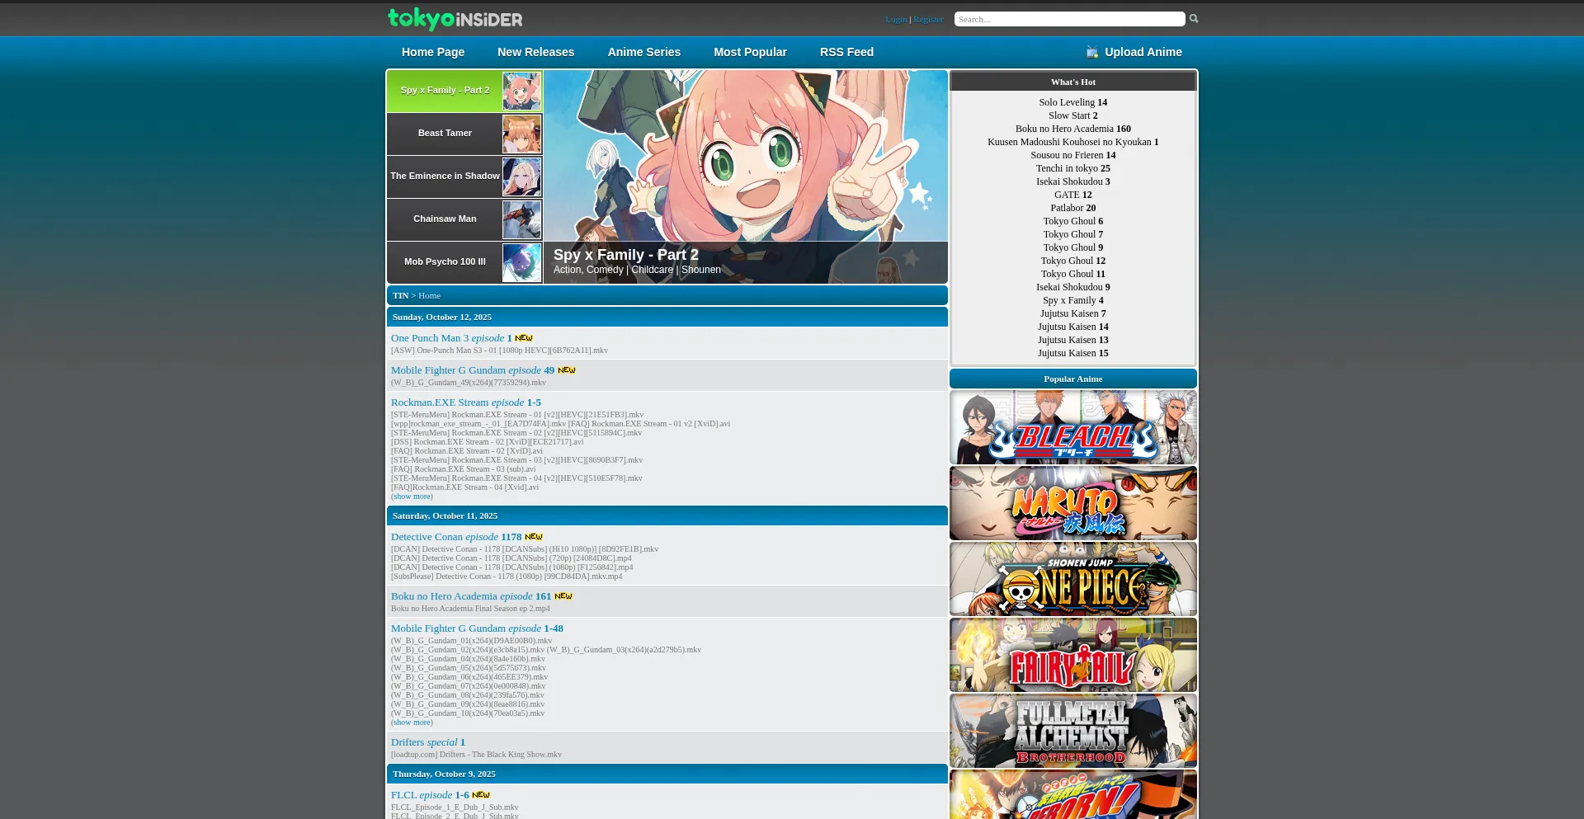Focus the Search input field
Viewport: 1584px width, 819px height.
pos(1068,19)
